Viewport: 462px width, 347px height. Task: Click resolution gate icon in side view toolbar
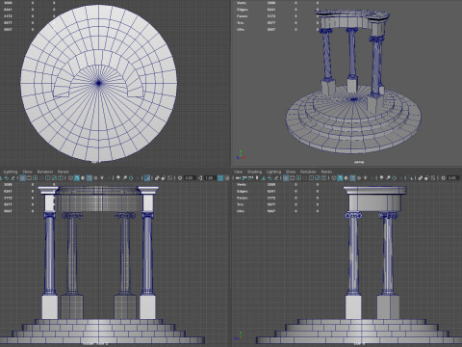point(298,178)
